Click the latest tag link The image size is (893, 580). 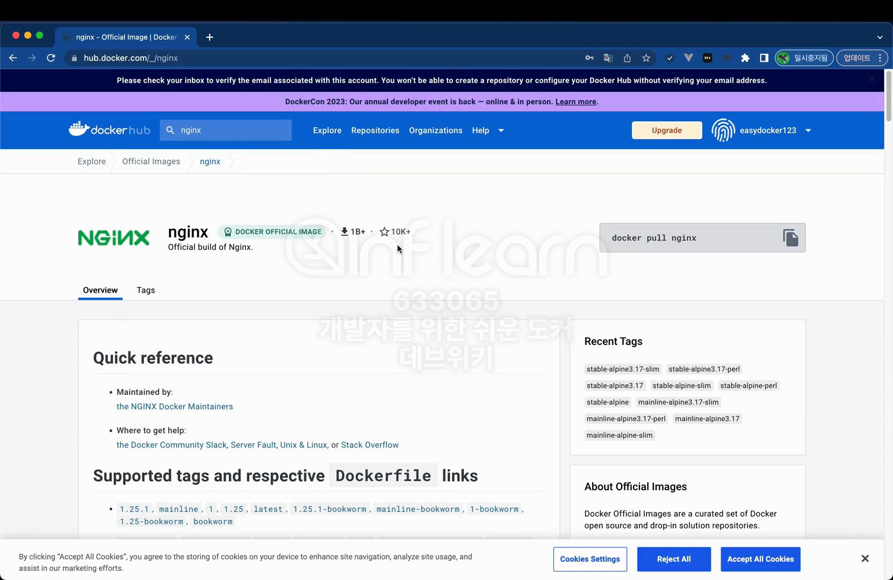(268, 509)
